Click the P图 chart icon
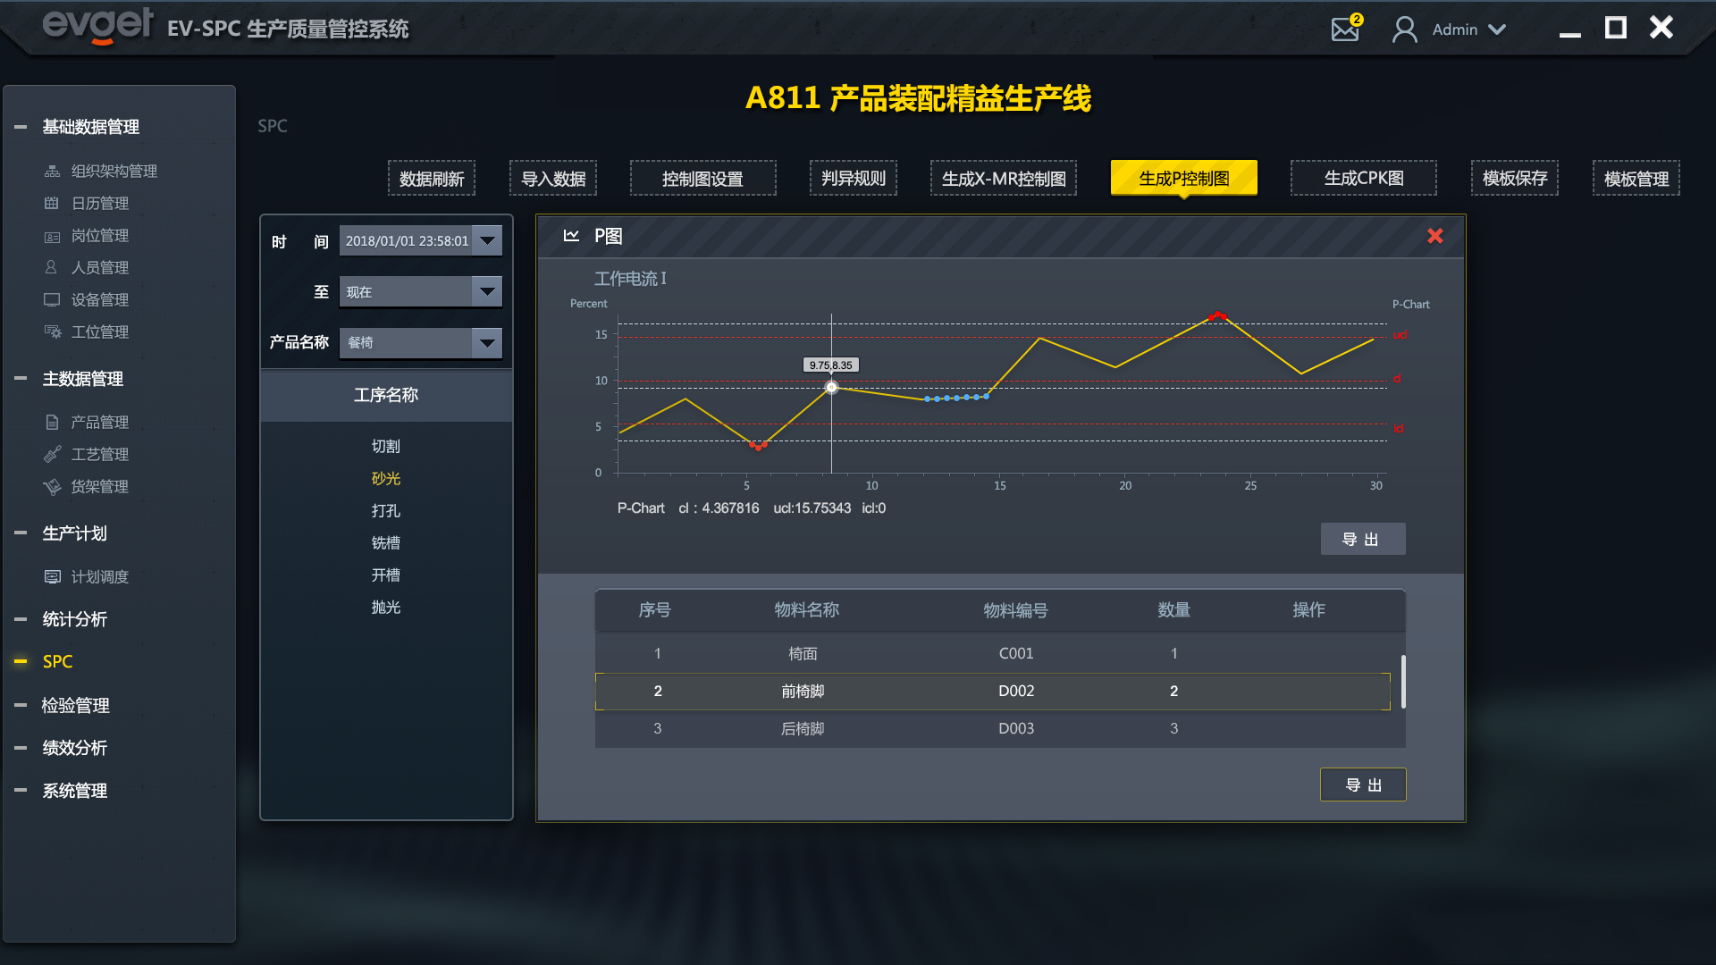1716x965 pixels. [571, 236]
